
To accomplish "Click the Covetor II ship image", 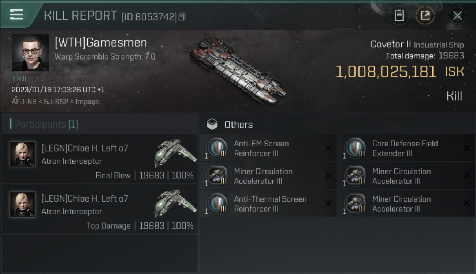I will (x=237, y=69).
